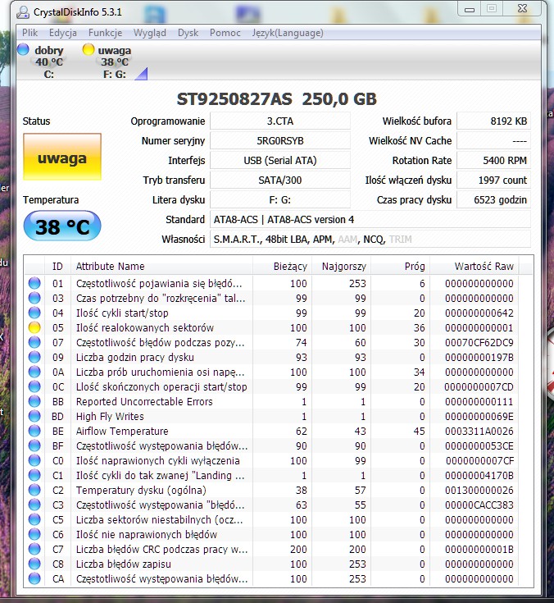Open the Plik menu

click(x=30, y=33)
